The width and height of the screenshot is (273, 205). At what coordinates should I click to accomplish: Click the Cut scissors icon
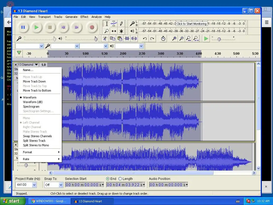pyautogui.click(x=105, y=39)
